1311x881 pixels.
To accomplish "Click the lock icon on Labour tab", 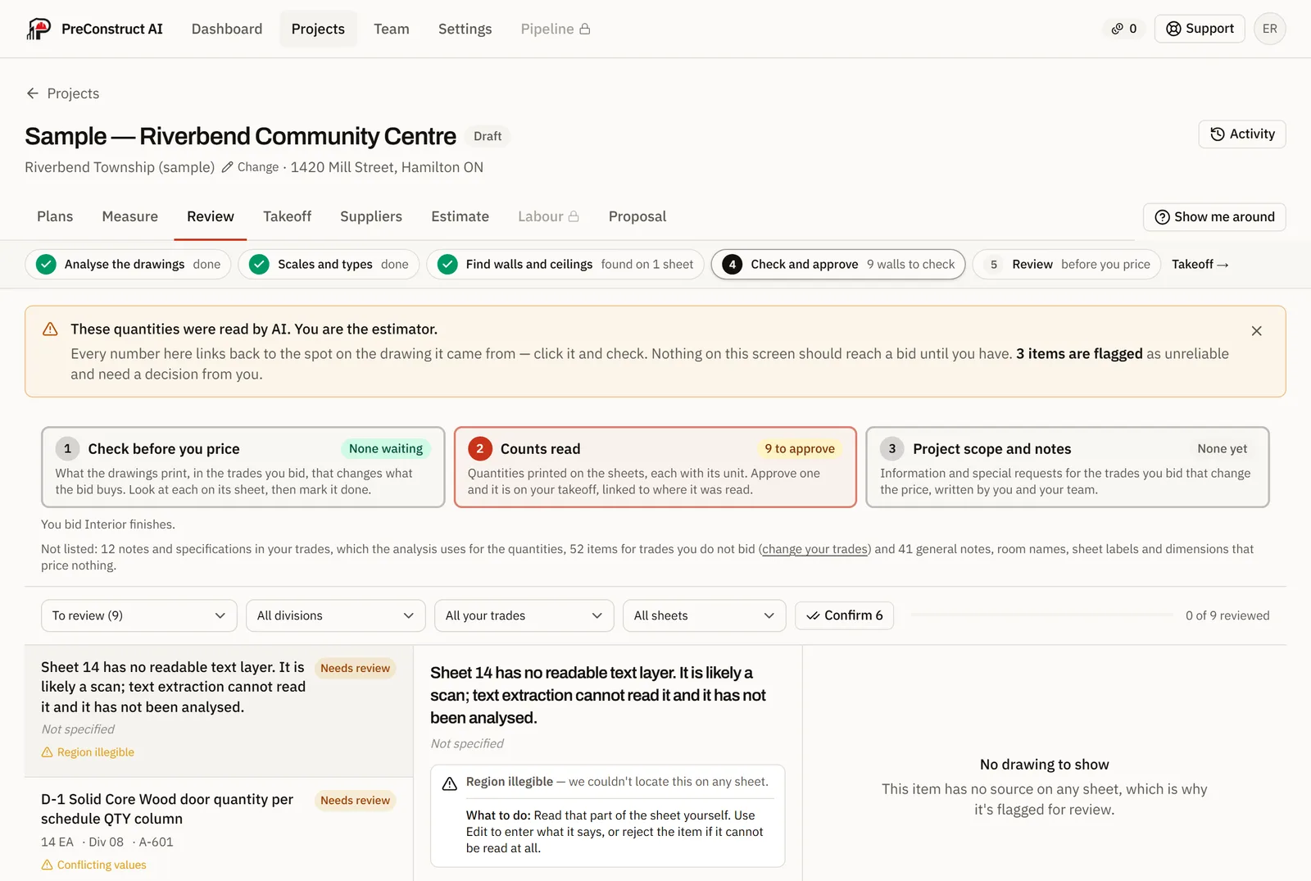I will [x=574, y=216].
